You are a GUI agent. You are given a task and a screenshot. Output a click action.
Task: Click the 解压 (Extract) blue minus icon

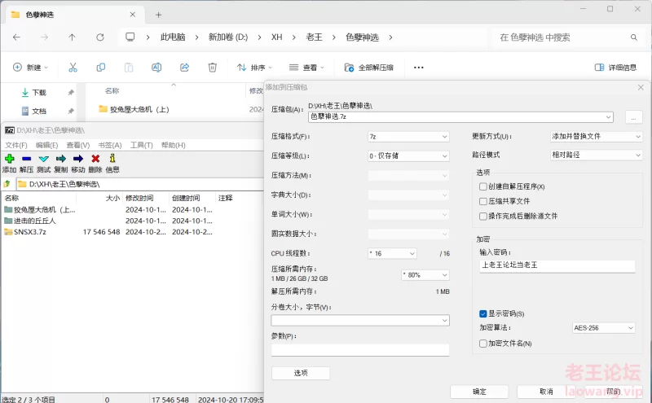tap(27, 158)
